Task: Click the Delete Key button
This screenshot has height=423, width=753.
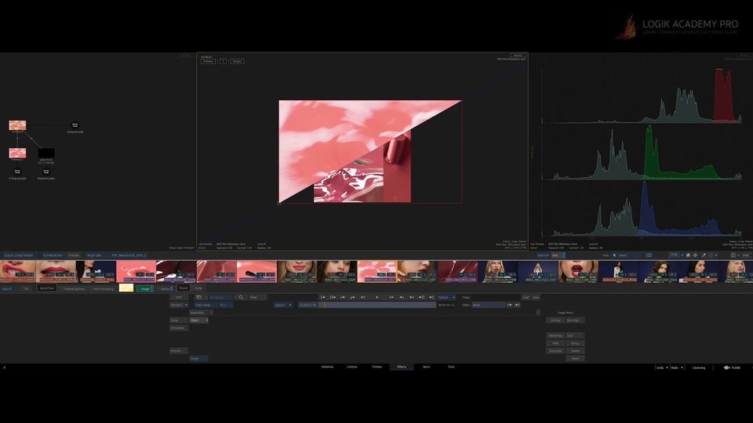Action: point(555,336)
